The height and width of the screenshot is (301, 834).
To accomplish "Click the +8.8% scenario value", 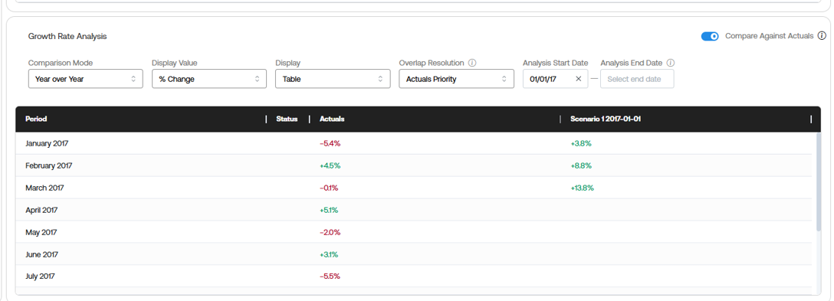I will pos(581,166).
